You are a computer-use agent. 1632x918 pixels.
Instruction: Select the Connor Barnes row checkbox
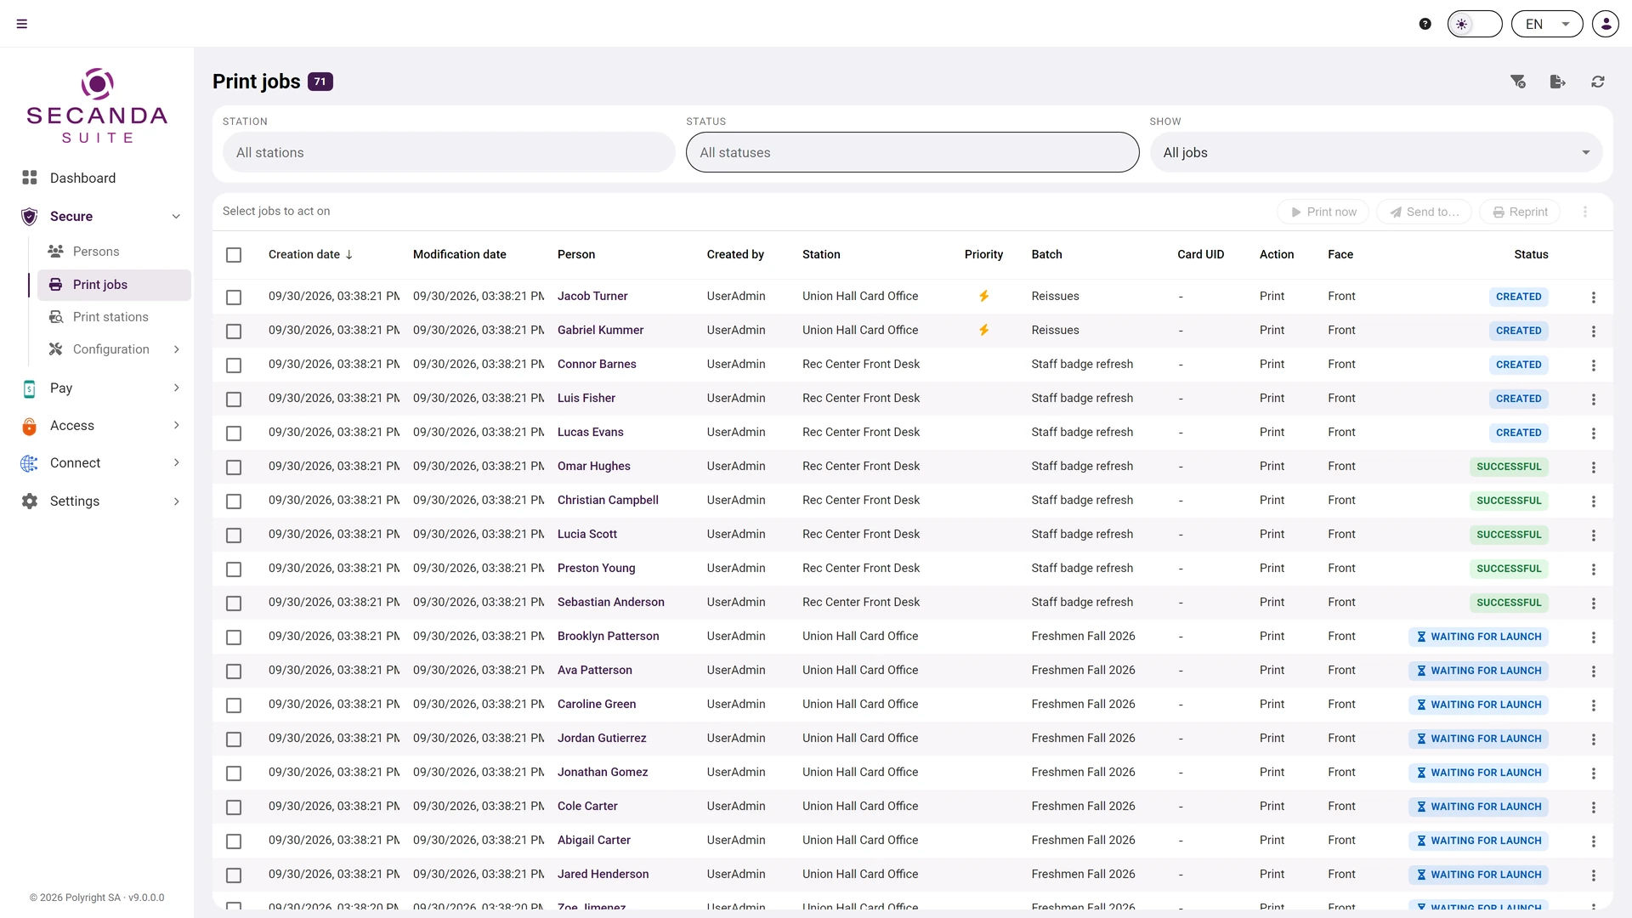click(234, 365)
